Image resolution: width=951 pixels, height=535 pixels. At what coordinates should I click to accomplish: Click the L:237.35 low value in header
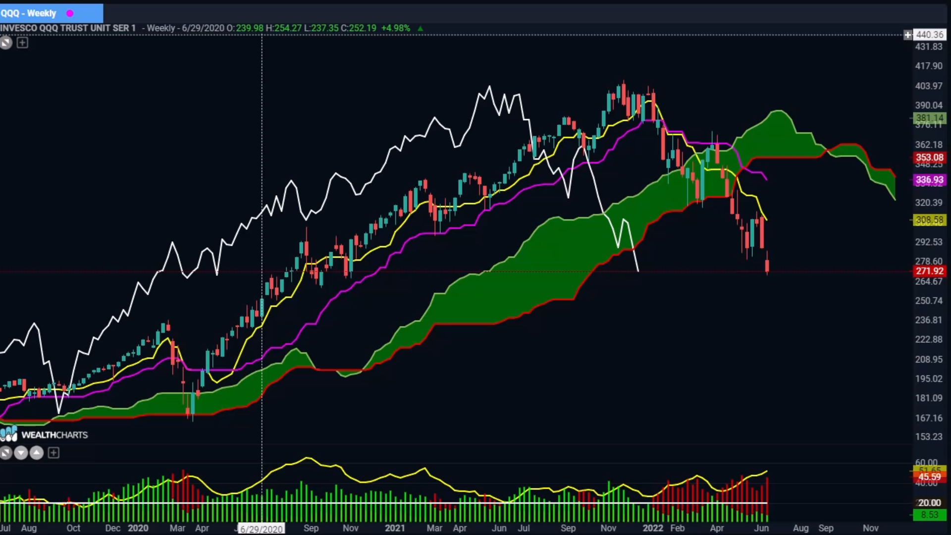coord(321,28)
